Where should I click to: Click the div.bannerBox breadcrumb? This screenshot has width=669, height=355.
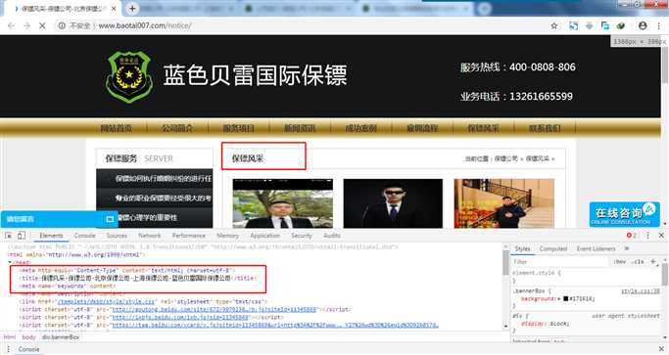(61, 337)
